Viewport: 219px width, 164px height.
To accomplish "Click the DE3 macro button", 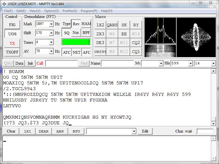I will point(100,43).
